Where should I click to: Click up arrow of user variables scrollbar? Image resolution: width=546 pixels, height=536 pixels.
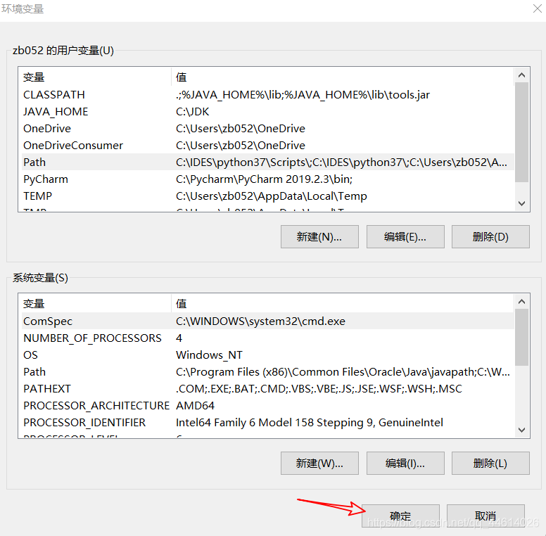(521, 75)
